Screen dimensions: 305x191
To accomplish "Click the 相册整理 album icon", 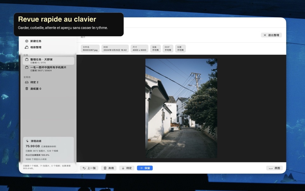I will 27,47.
